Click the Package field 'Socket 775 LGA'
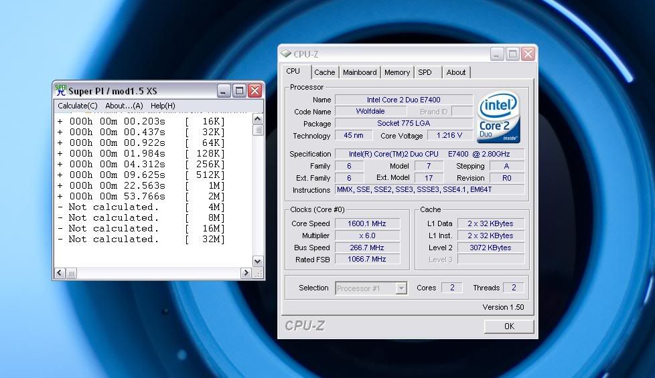Screen dimensions: 655x378 coord(404,124)
